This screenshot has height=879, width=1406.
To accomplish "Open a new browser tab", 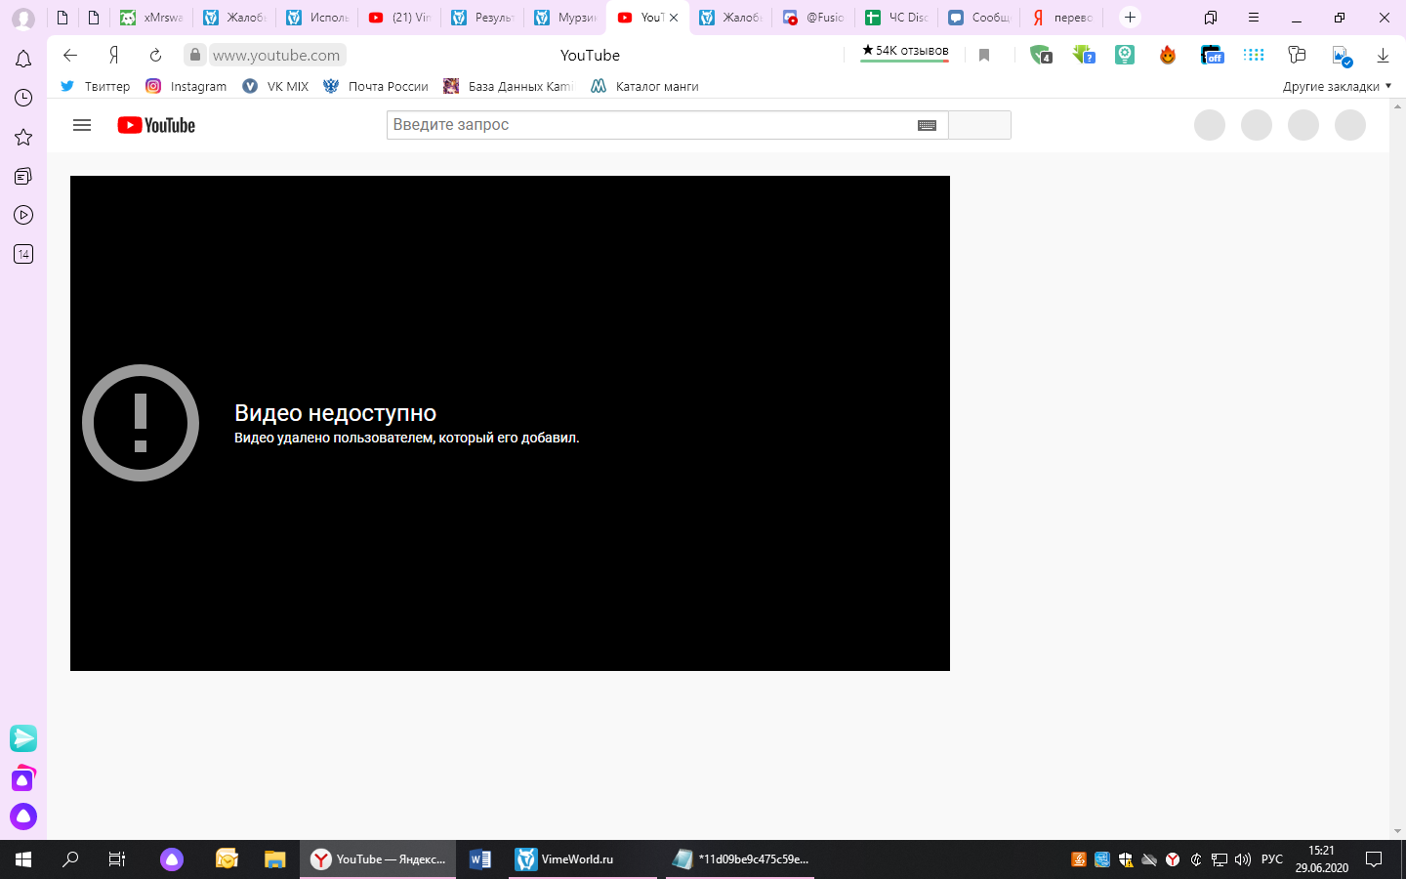I will click(1130, 18).
